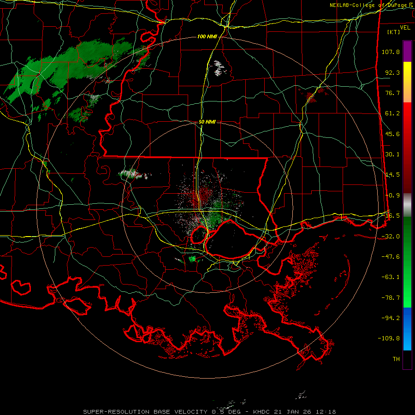The image size is (415, 415).
Task: Select the 14.5 velocity scale value
Action: coord(392,175)
